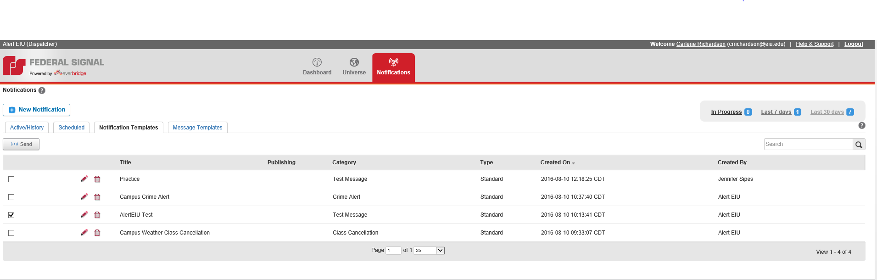
Task: Click the pencil icon for AlertEIU Test
Action: [x=84, y=215]
